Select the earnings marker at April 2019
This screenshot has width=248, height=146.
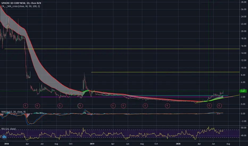pos(113,106)
